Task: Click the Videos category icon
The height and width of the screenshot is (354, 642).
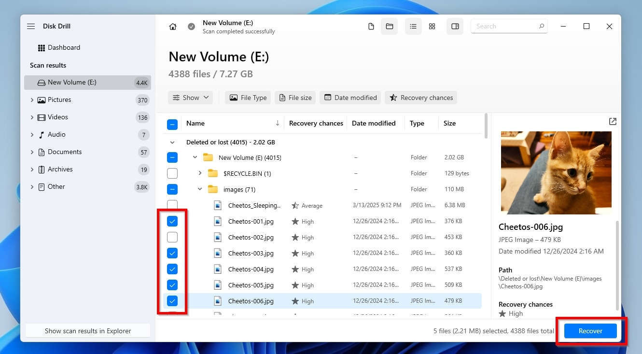Action: point(42,117)
